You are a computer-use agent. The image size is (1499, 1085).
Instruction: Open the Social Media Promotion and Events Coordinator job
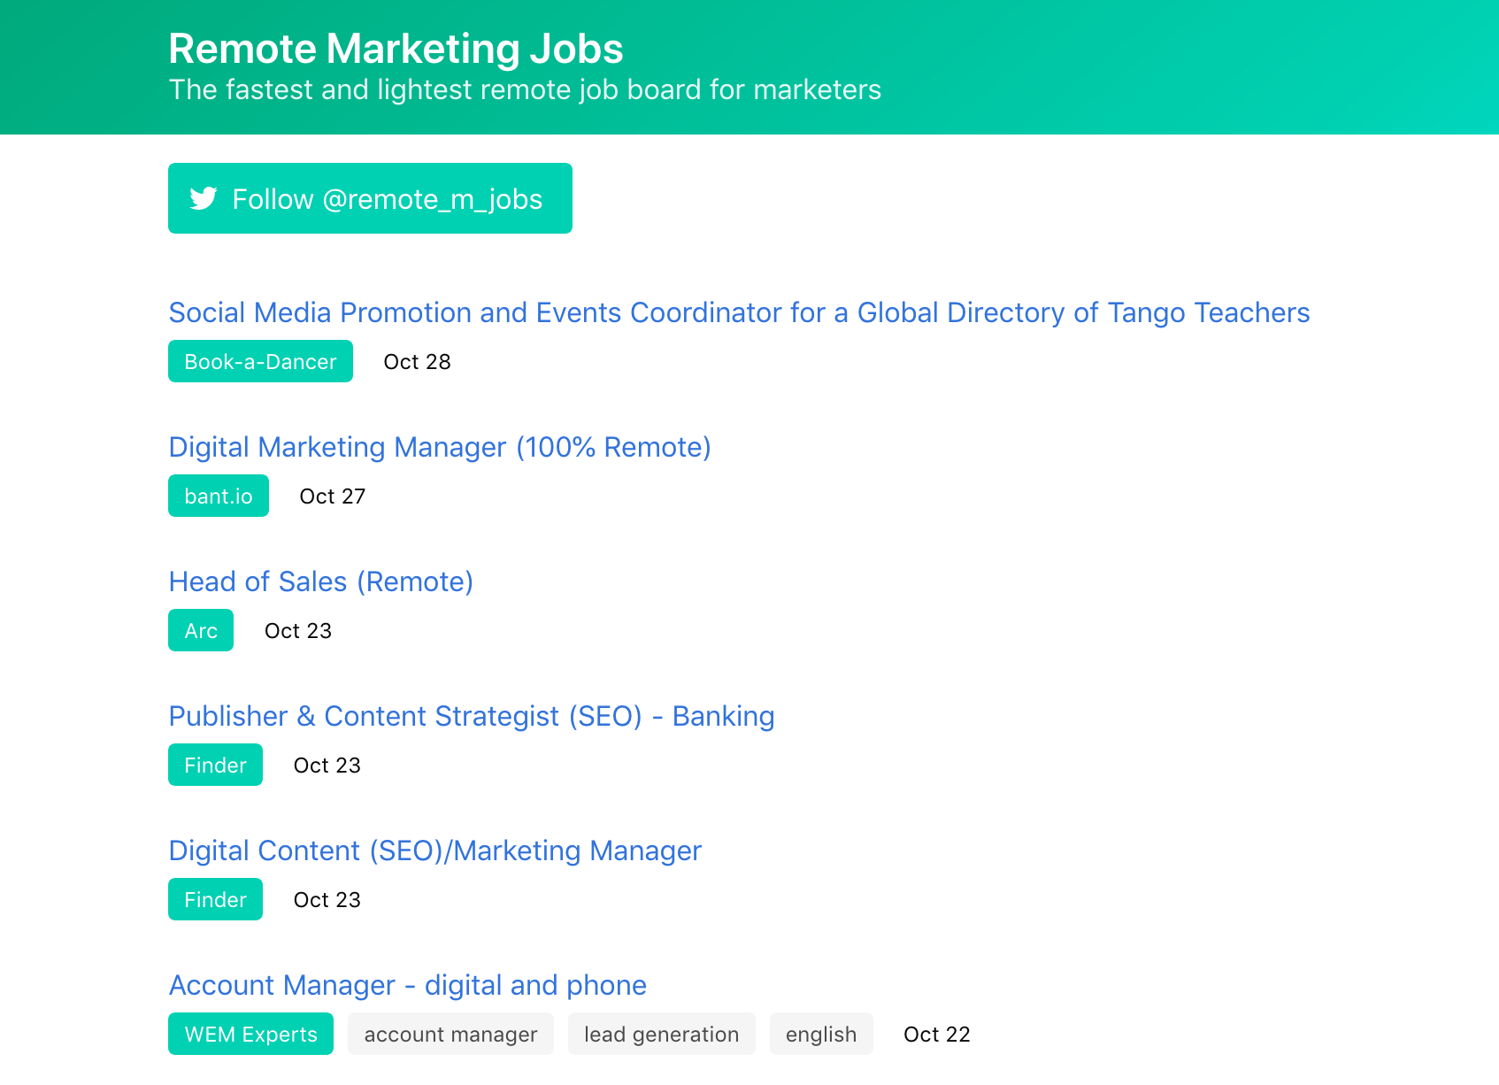point(739,312)
